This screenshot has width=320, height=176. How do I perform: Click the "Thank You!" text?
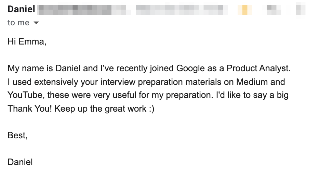tap(29, 109)
